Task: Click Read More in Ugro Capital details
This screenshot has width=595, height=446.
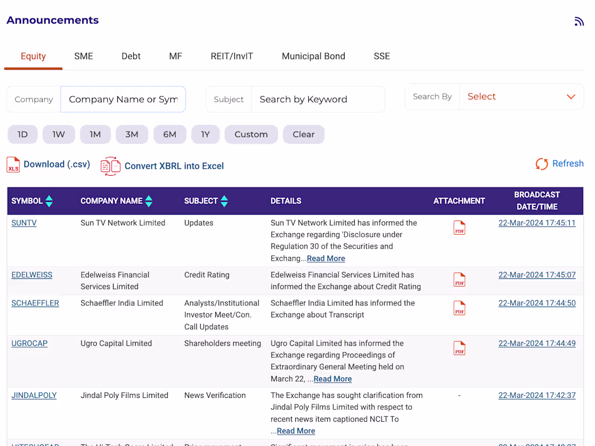Action: point(333,379)
